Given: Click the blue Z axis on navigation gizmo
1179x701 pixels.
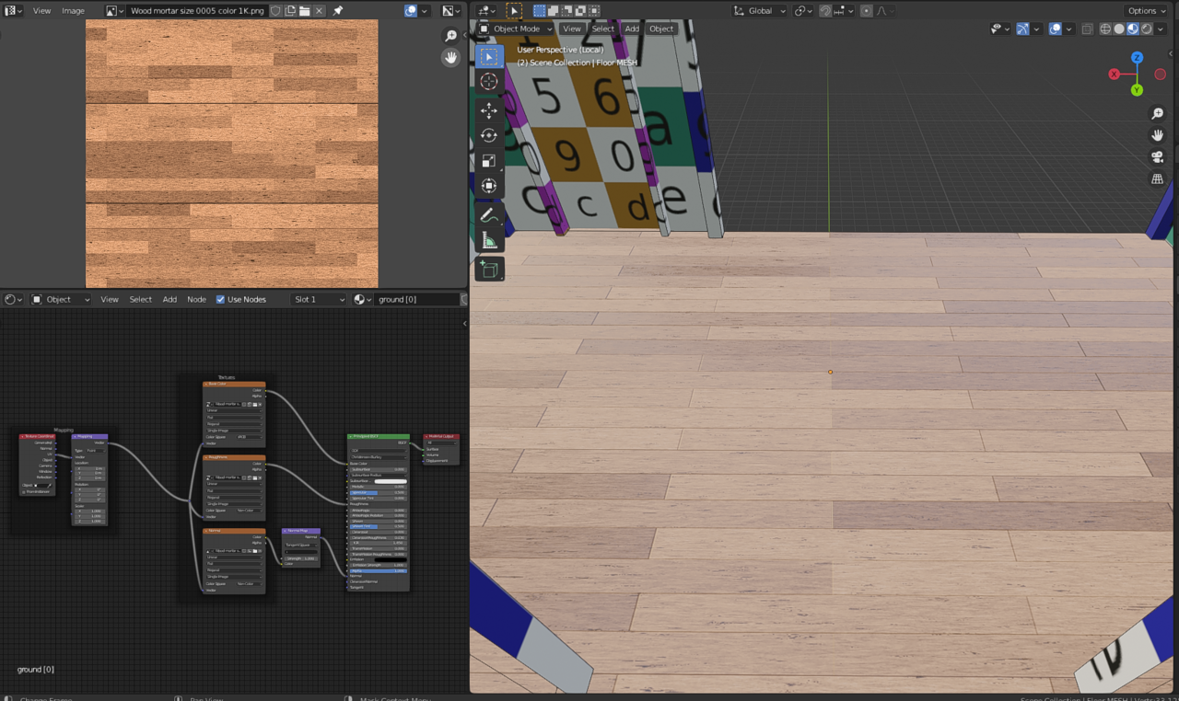Looking at the screenshot, I should point(1138,57).
